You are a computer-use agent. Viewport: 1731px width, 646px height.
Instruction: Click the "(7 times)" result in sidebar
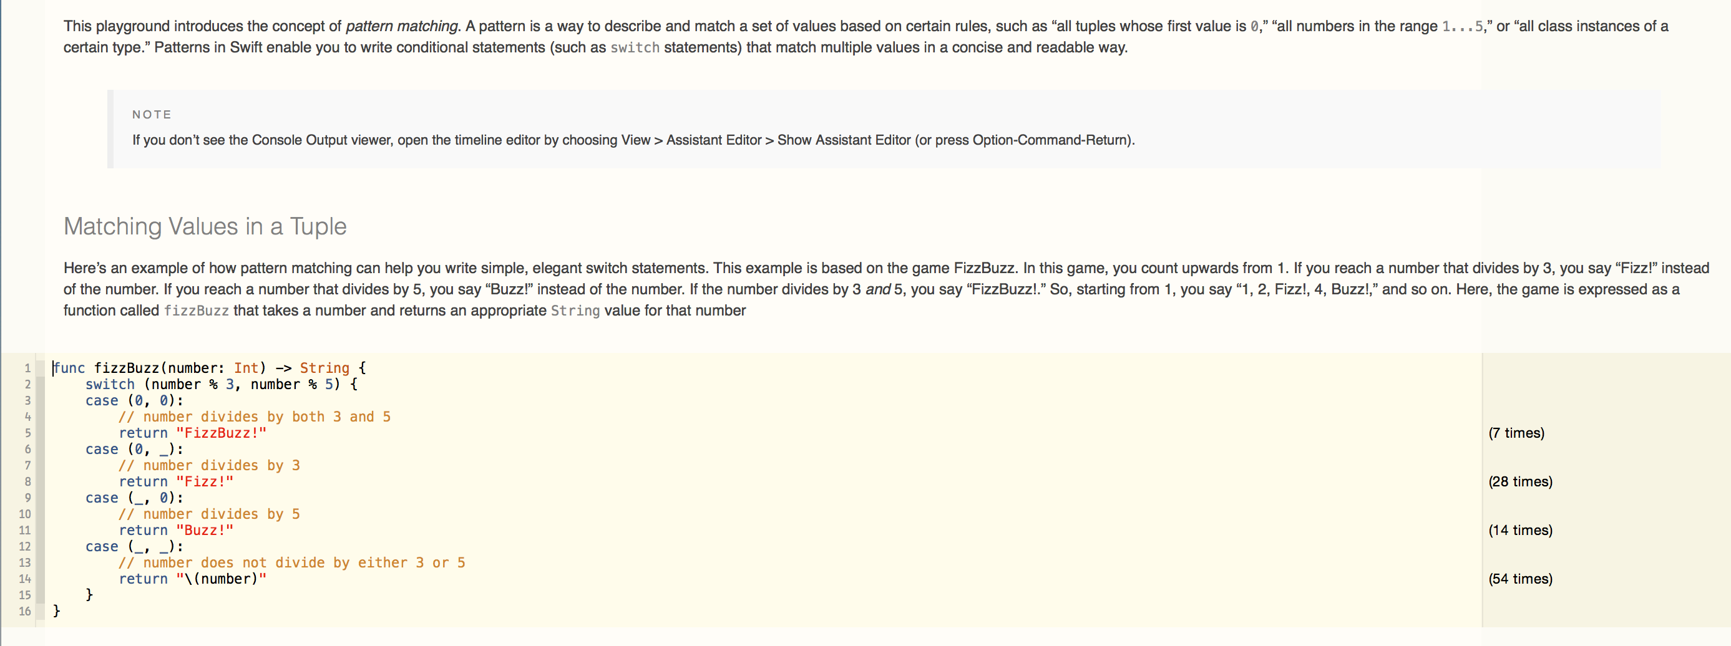(x=1516, y=433)
